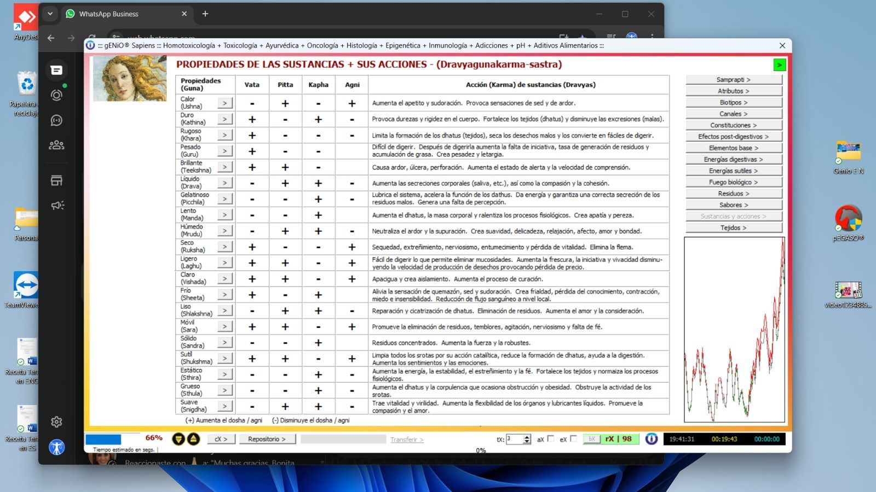Click the blue info circle icon
Viewport: 876px width, 492px height.
coord(651,439)
